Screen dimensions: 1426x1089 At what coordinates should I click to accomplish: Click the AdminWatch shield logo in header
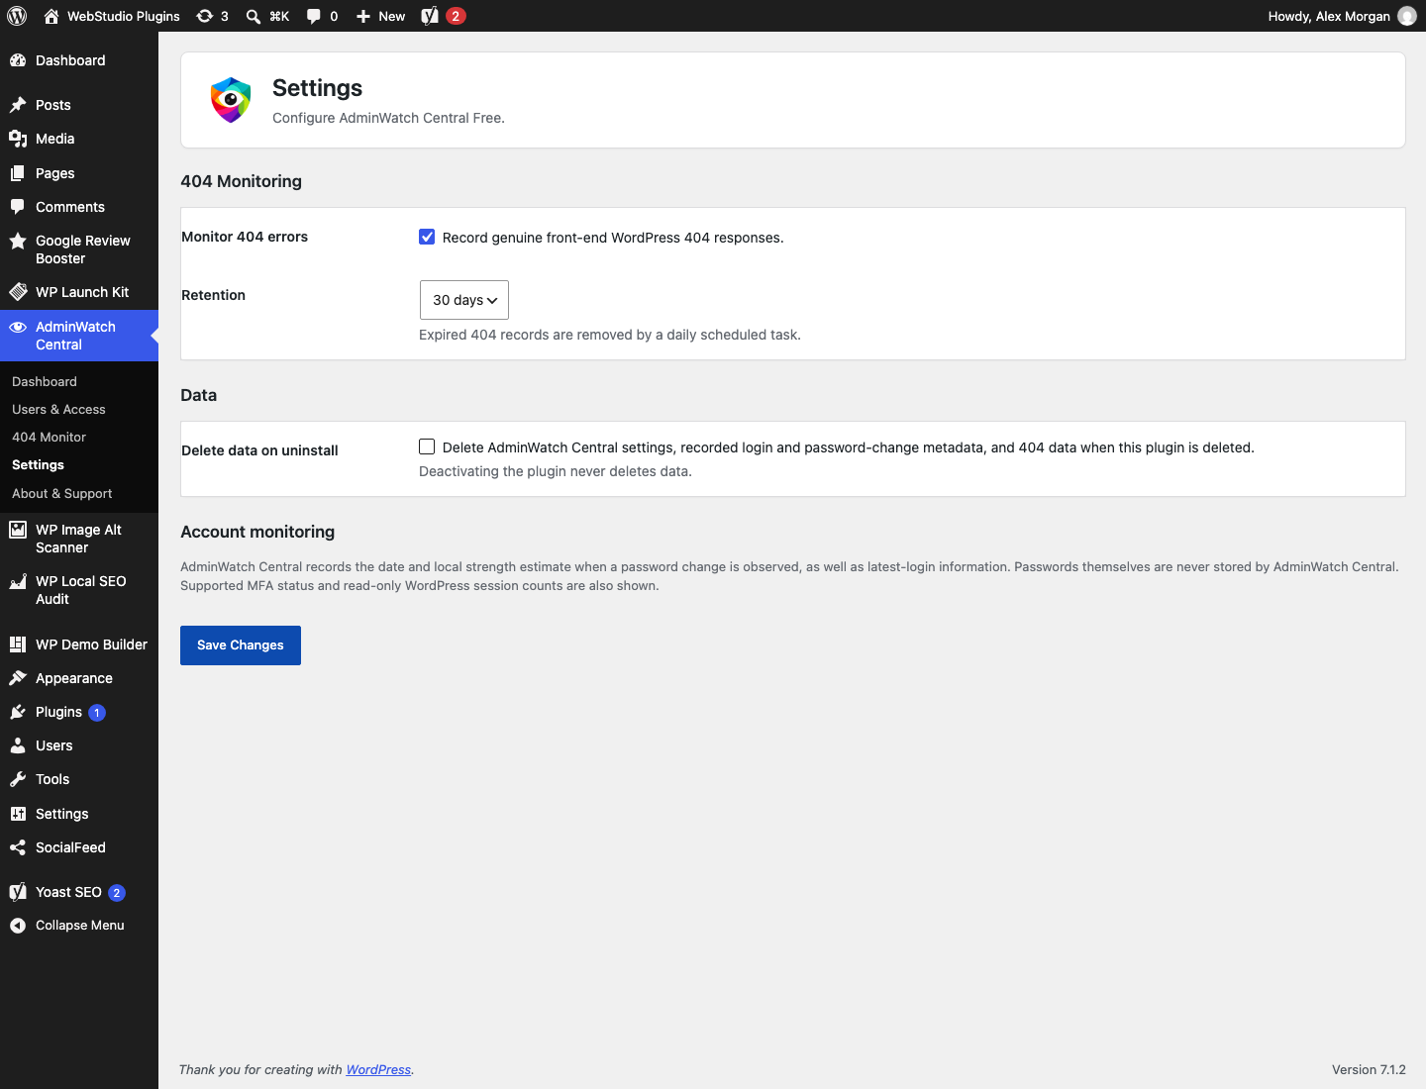tap(231, 100)
